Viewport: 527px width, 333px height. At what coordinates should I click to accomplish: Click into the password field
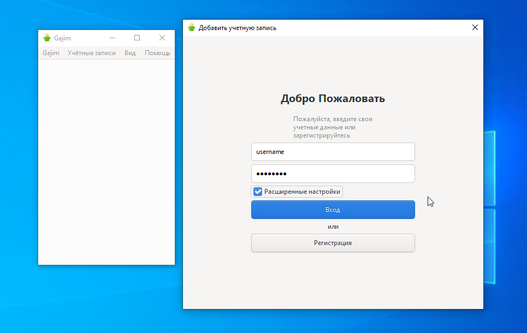click(333, 174)
